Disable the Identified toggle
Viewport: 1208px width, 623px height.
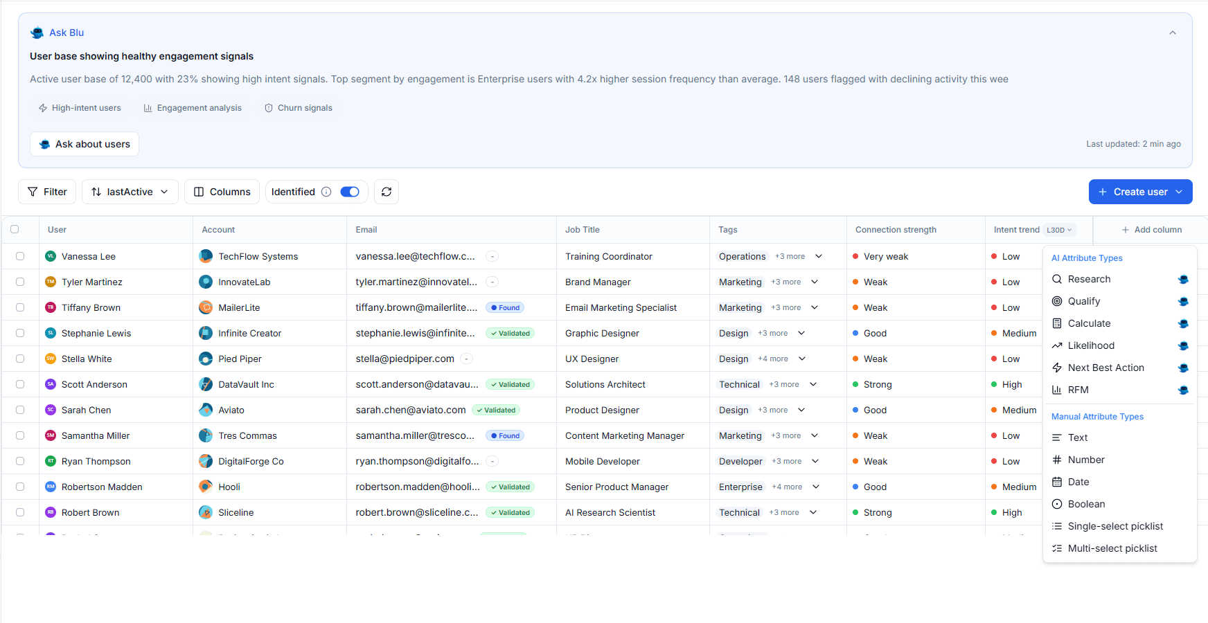tap(350, 192)
